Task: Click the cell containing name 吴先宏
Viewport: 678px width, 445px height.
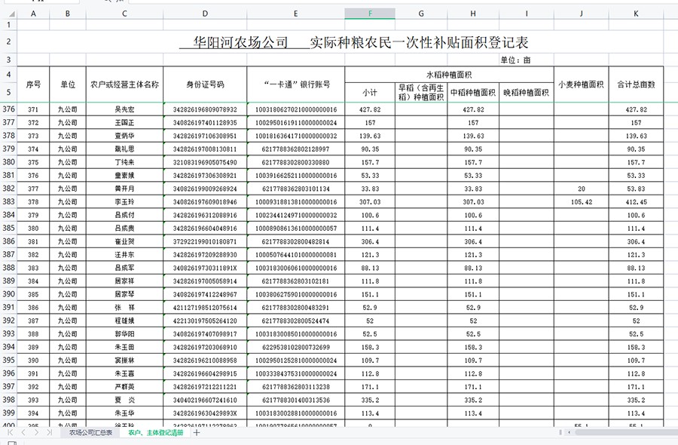Action: 124,109
